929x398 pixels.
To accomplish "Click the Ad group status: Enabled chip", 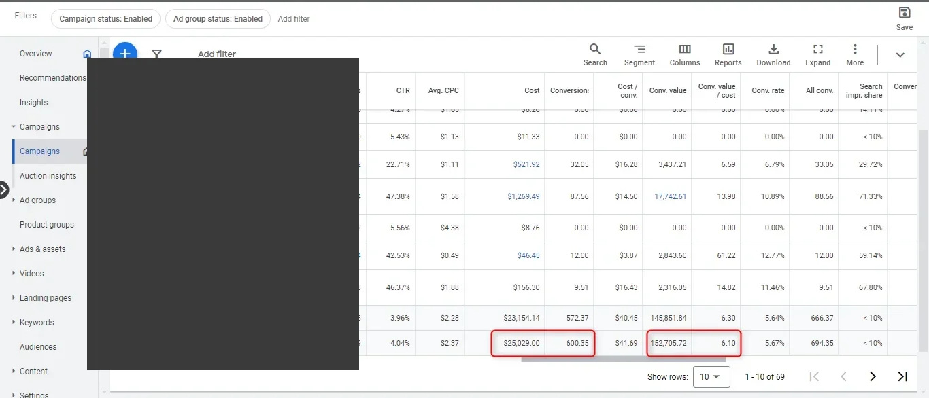I will pyautogui.click(x=218, y=19).
